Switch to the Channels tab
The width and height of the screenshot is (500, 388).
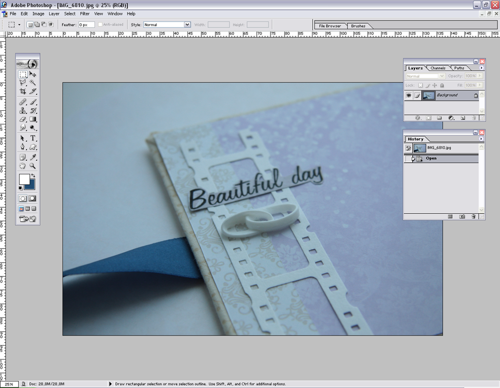click(438, 68)
